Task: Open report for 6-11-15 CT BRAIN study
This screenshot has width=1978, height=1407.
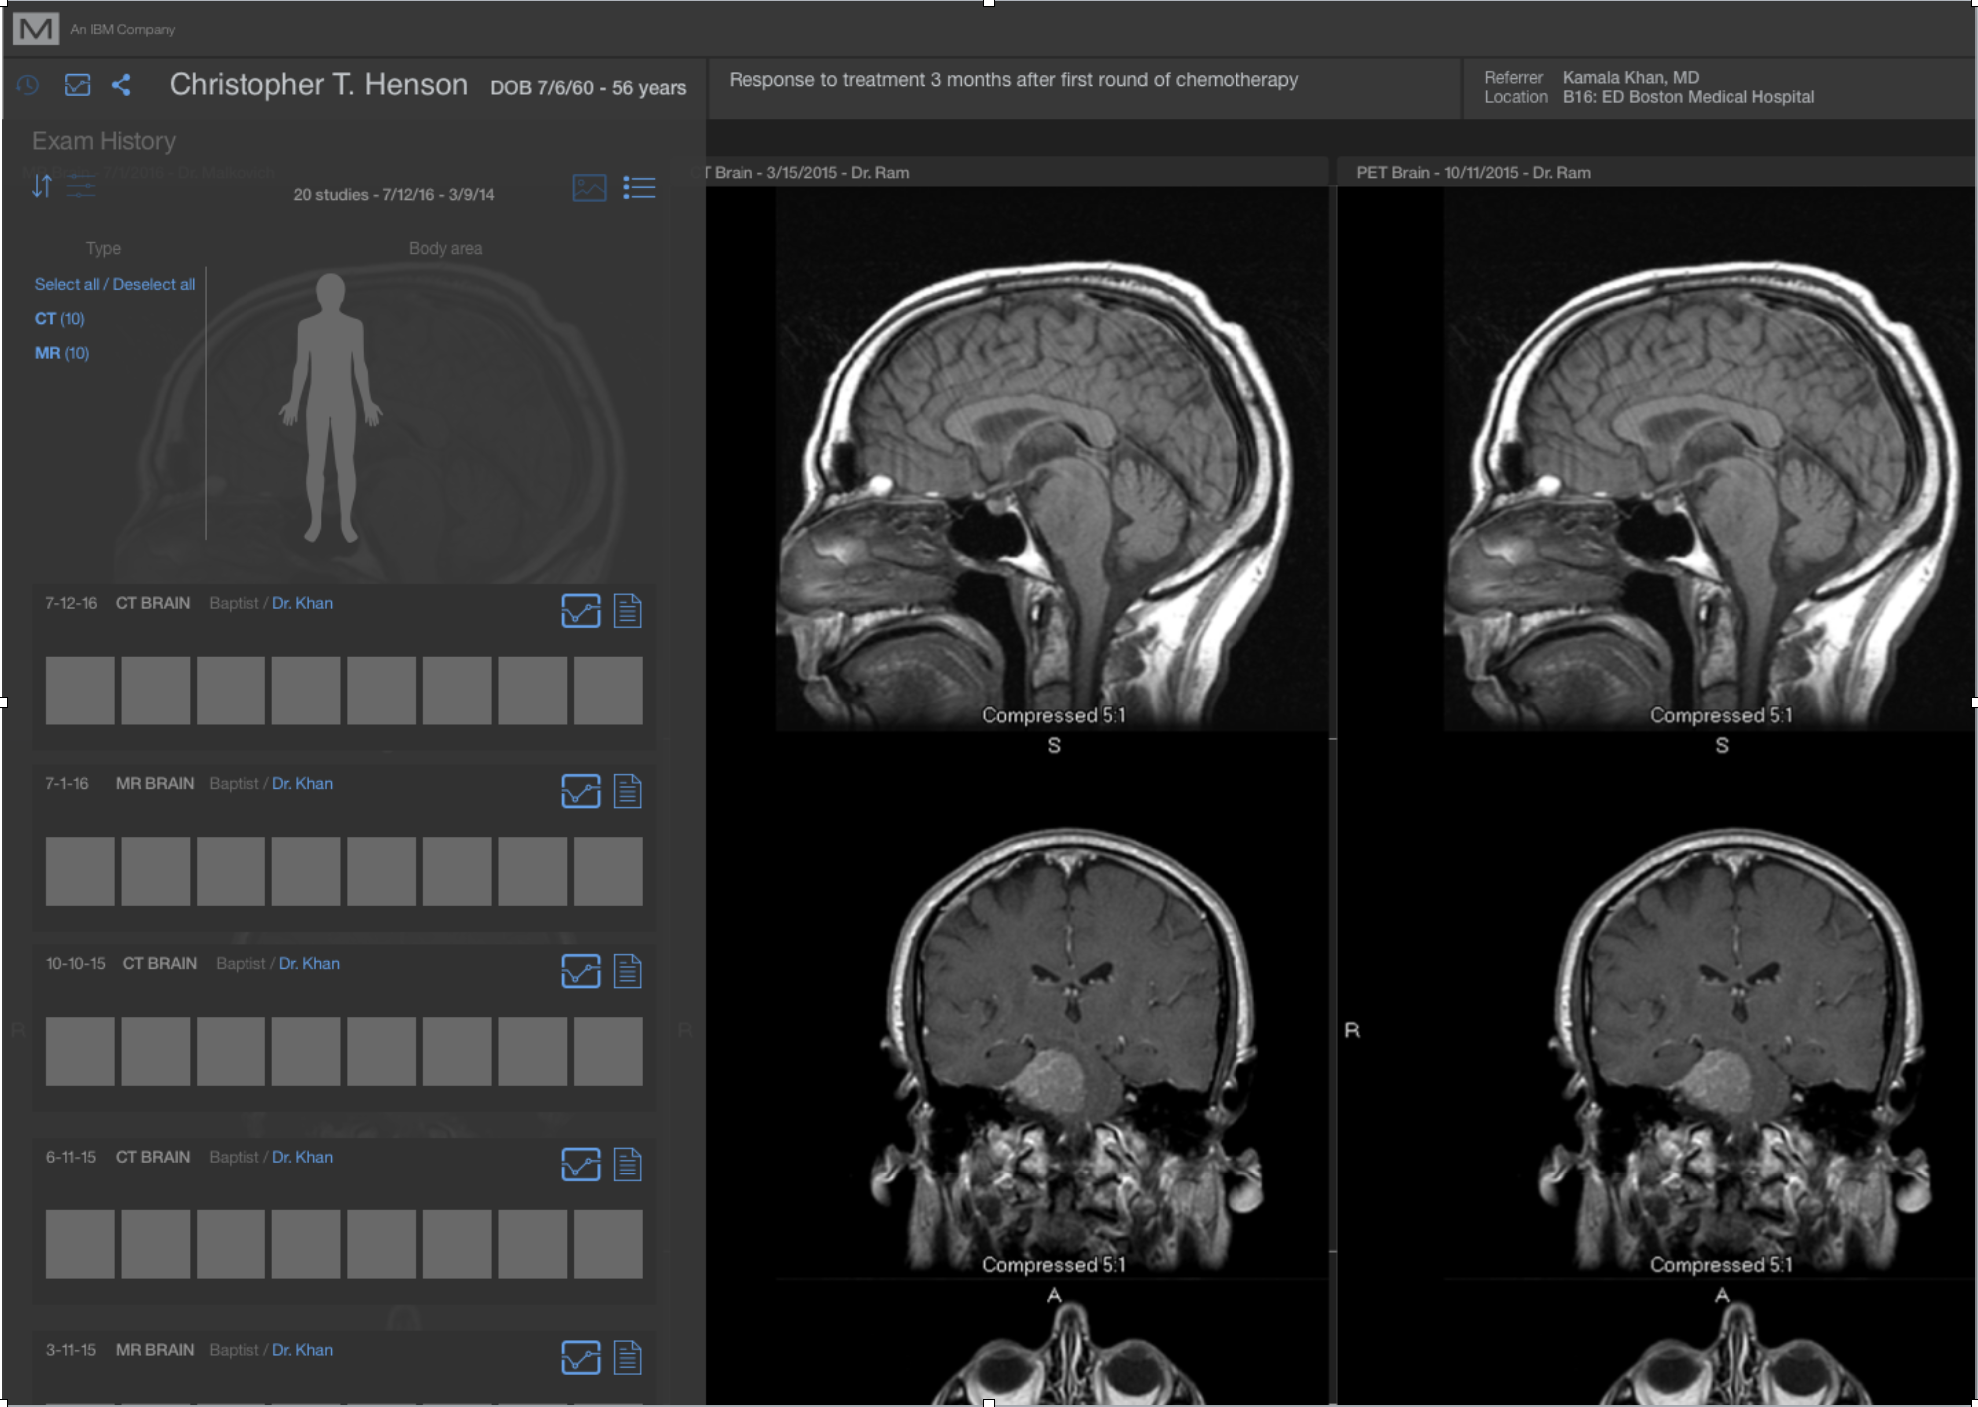Action: point(627,1164)
